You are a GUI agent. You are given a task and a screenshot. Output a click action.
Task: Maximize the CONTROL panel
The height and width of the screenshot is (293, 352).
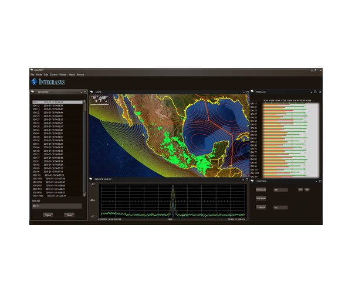(320, 181)
